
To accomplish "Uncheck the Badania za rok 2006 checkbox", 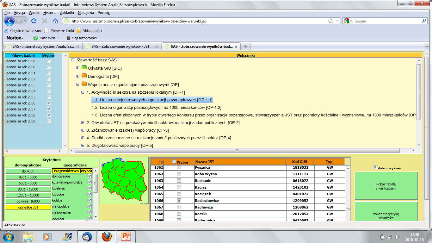I will [x=49, y=103].
